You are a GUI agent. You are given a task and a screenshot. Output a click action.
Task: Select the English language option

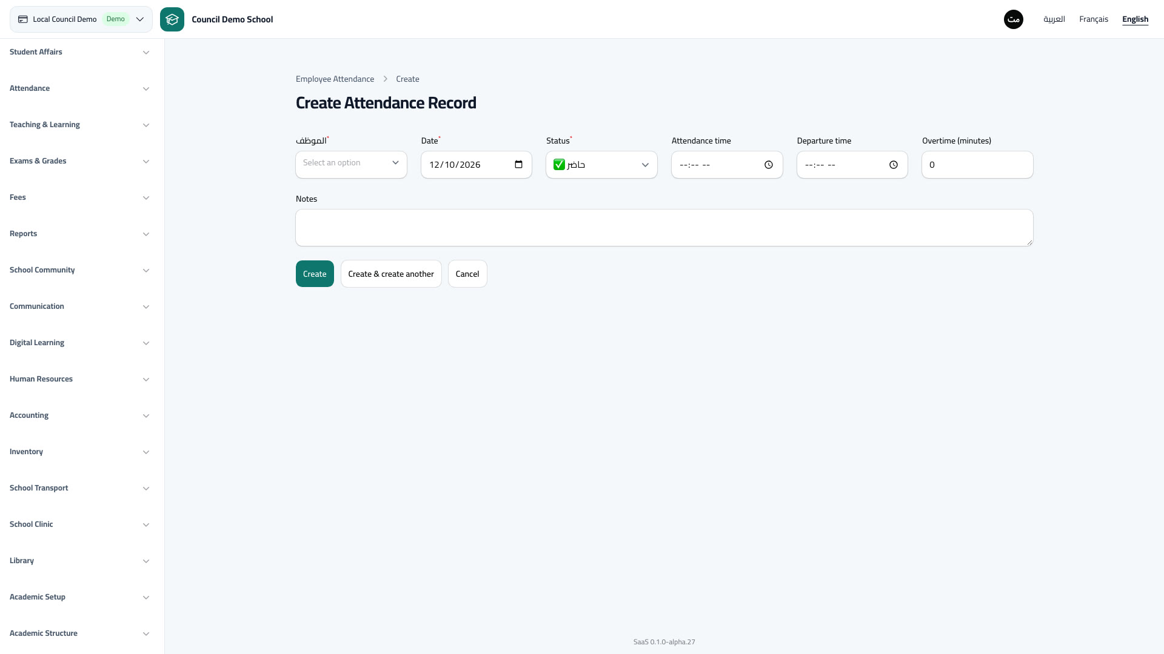(1135, 19)
